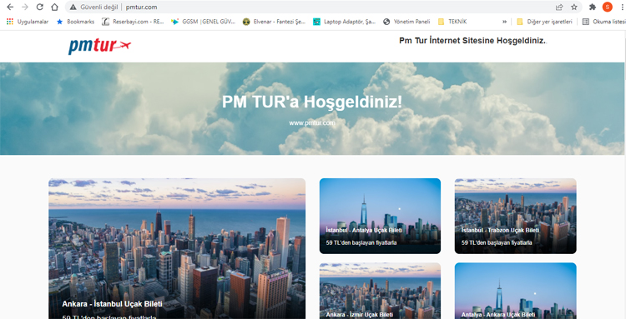Open the extensions puzzle icon
Image resolution: width=626 pixels, height=319 pixels.
(x=593, y=7)
